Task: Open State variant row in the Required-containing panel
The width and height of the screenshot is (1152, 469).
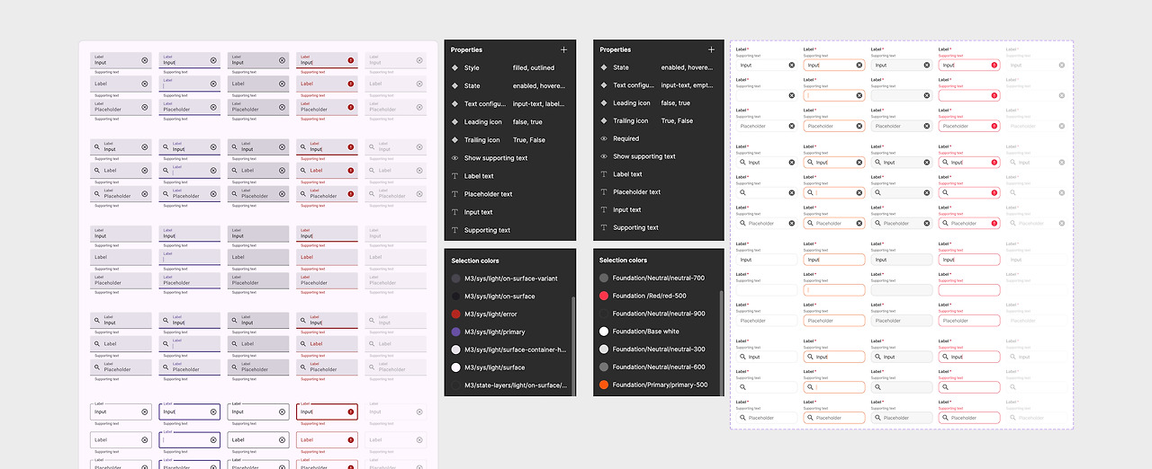Action: coord(658,67)
